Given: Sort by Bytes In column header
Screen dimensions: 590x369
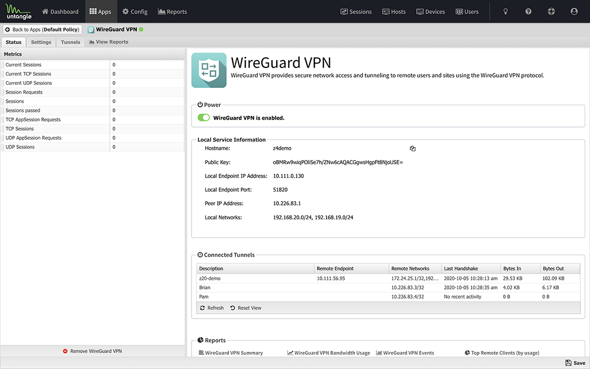Looking at the screenshot, I should [x=520, y=269].
